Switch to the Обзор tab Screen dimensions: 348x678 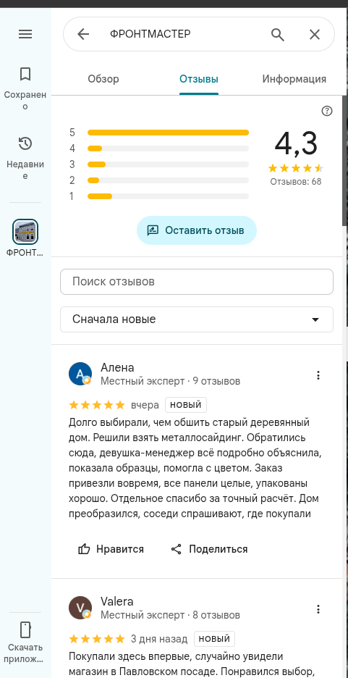103,79
